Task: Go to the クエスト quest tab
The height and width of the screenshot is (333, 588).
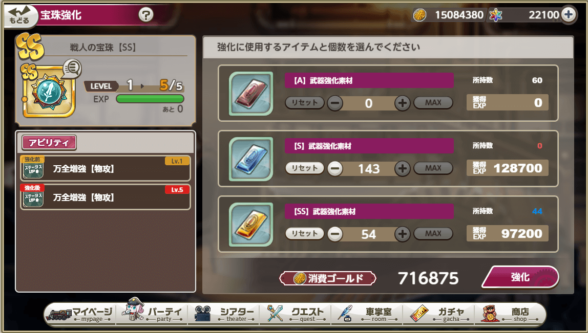Action: coord(296,314)
